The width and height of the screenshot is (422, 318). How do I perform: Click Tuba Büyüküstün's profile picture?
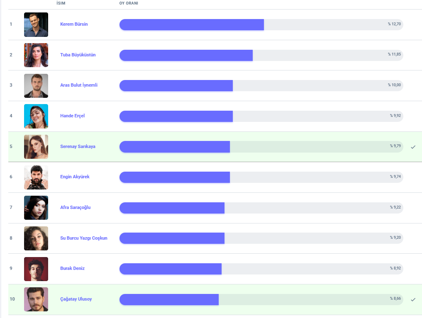point(36,55)
